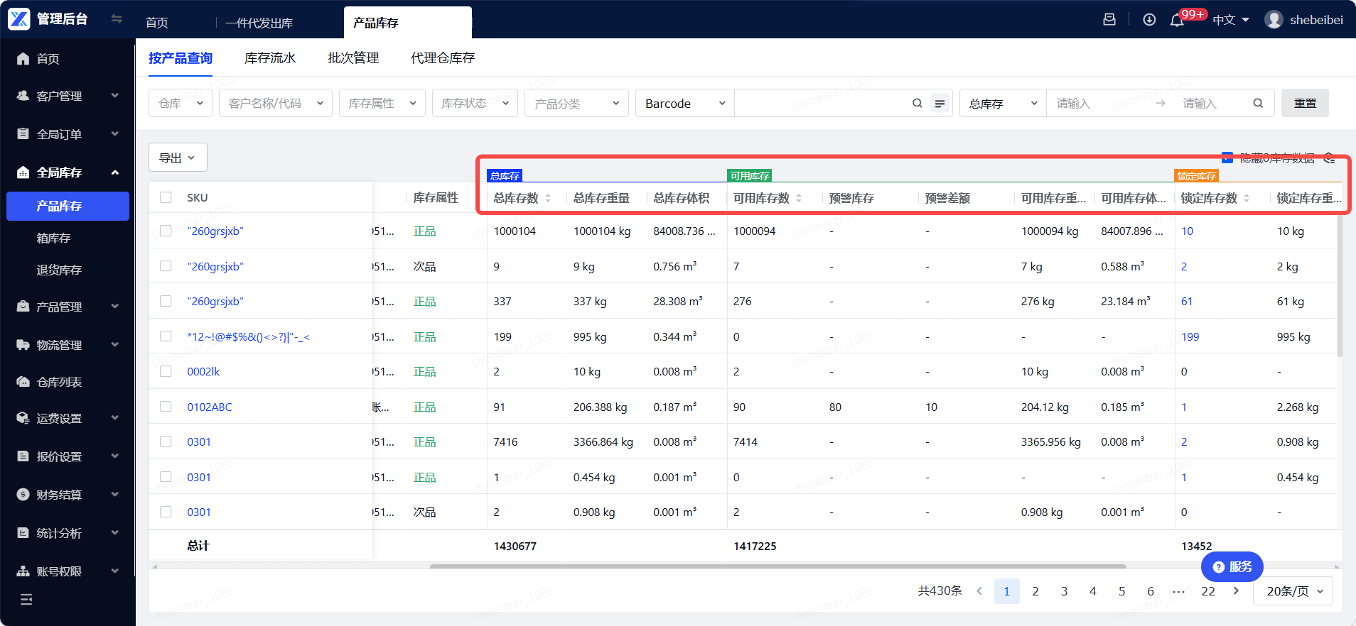Open SKU link 0002lk
Screen dimensions: 1356x626
[203, 372]
